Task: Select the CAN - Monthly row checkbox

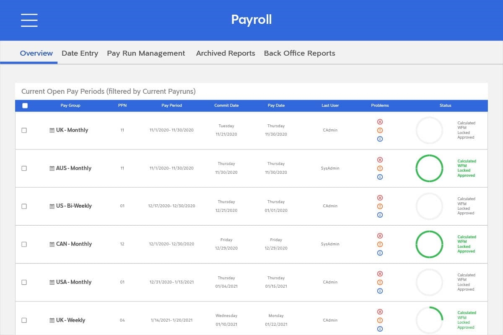Action: point(24,244)
